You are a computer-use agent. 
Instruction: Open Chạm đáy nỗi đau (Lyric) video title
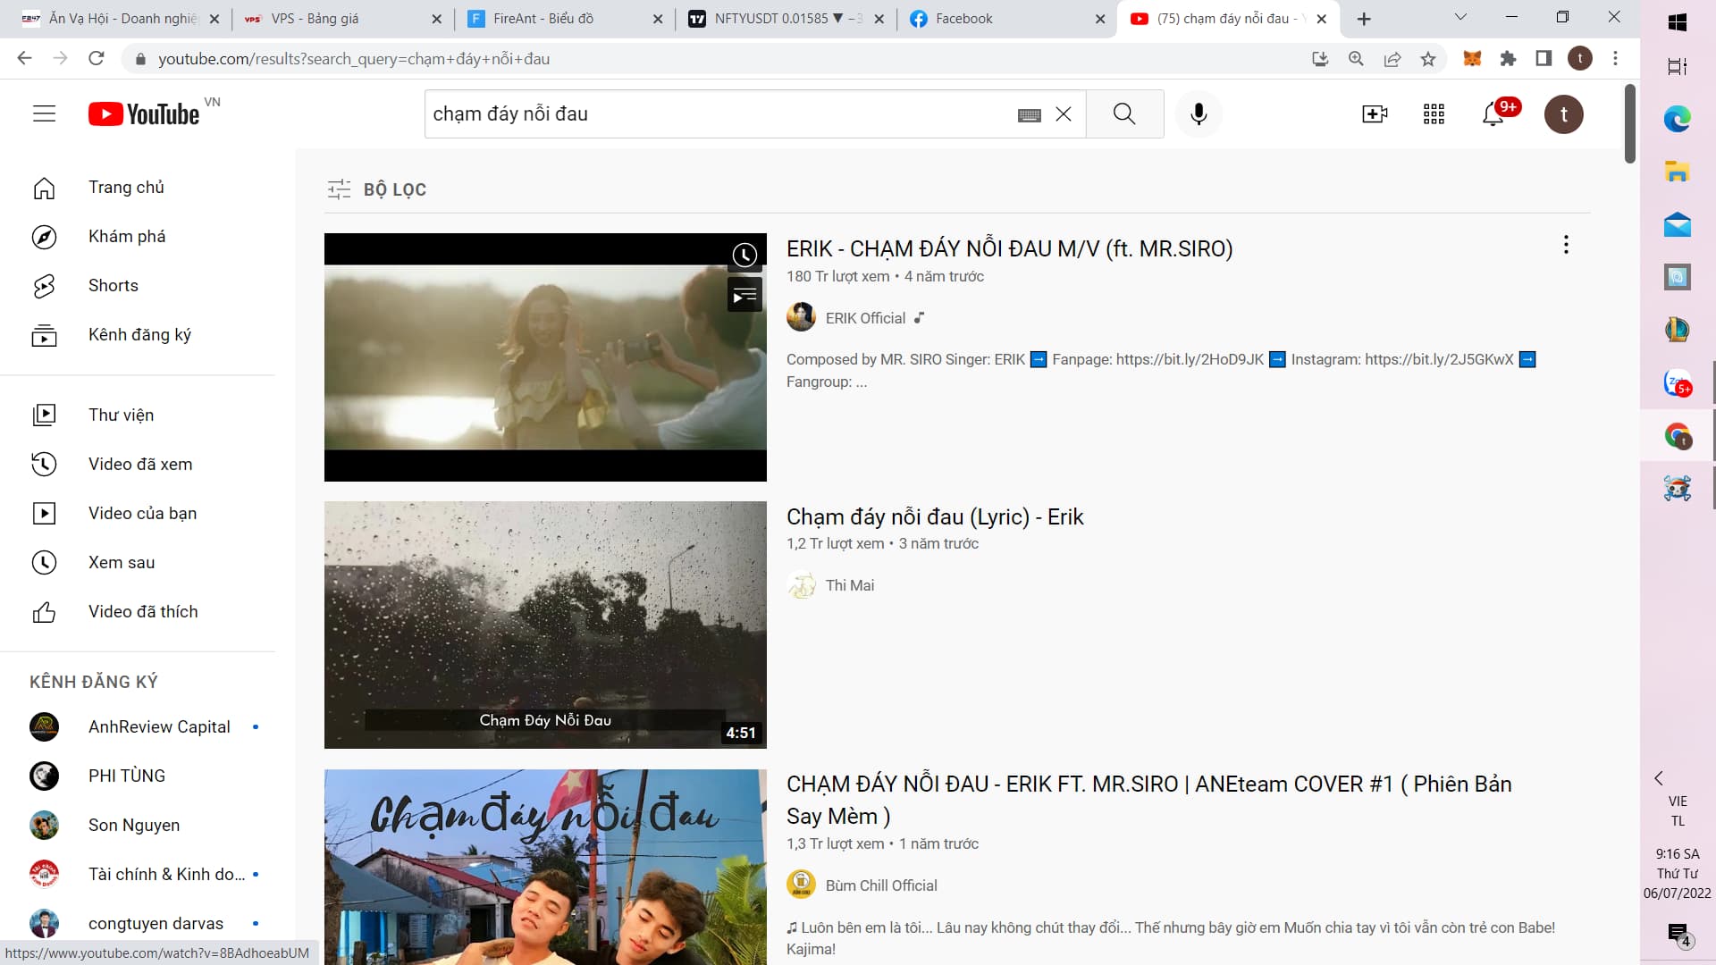(x=934, y=516)
